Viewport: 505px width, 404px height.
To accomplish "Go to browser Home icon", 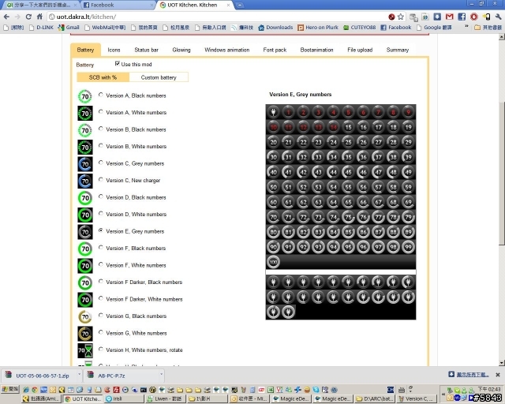I will 39,17.
